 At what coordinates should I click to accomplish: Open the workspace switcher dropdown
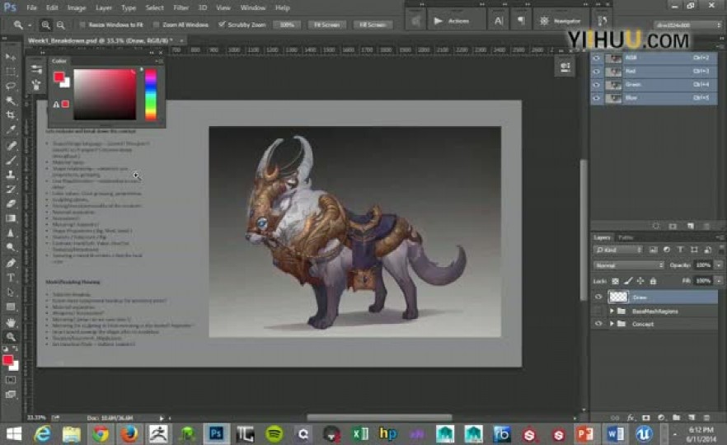tap(687, 25)
